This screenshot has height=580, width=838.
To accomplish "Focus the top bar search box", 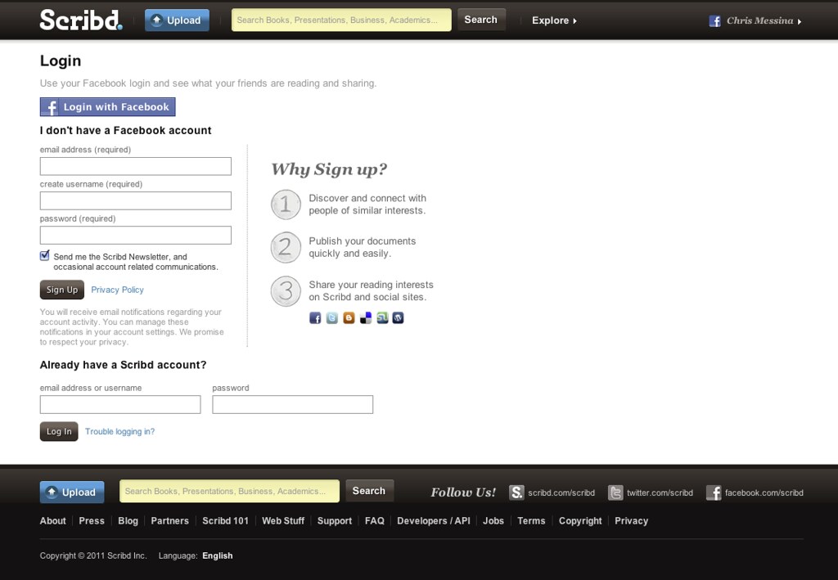I will click(341, 20).
